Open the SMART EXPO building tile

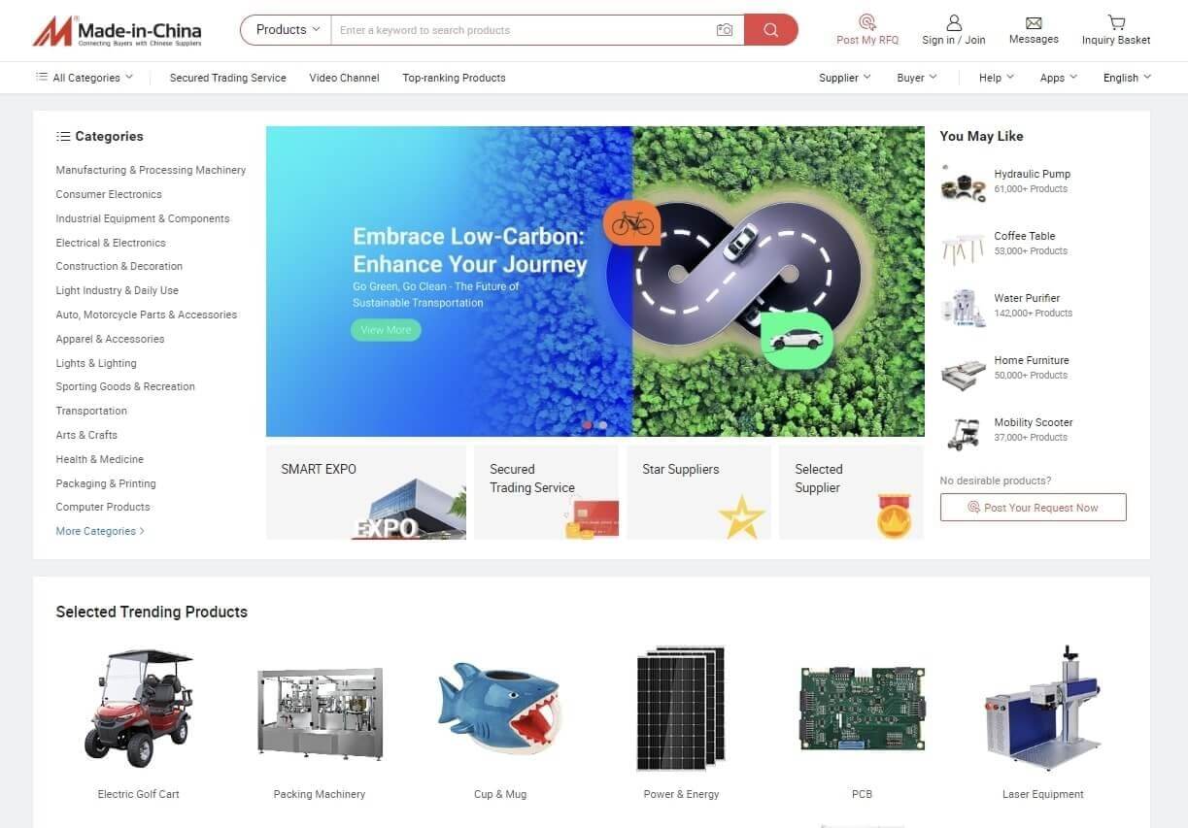366,492
